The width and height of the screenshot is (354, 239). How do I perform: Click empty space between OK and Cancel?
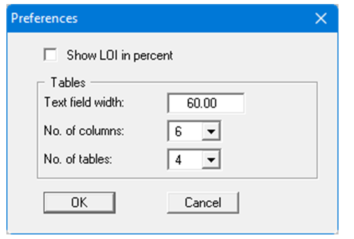tap(141, 202)
